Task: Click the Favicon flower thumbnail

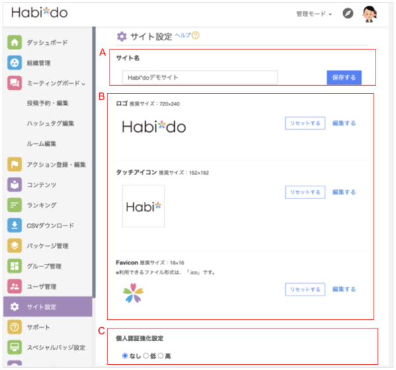Action: (133, 293)
